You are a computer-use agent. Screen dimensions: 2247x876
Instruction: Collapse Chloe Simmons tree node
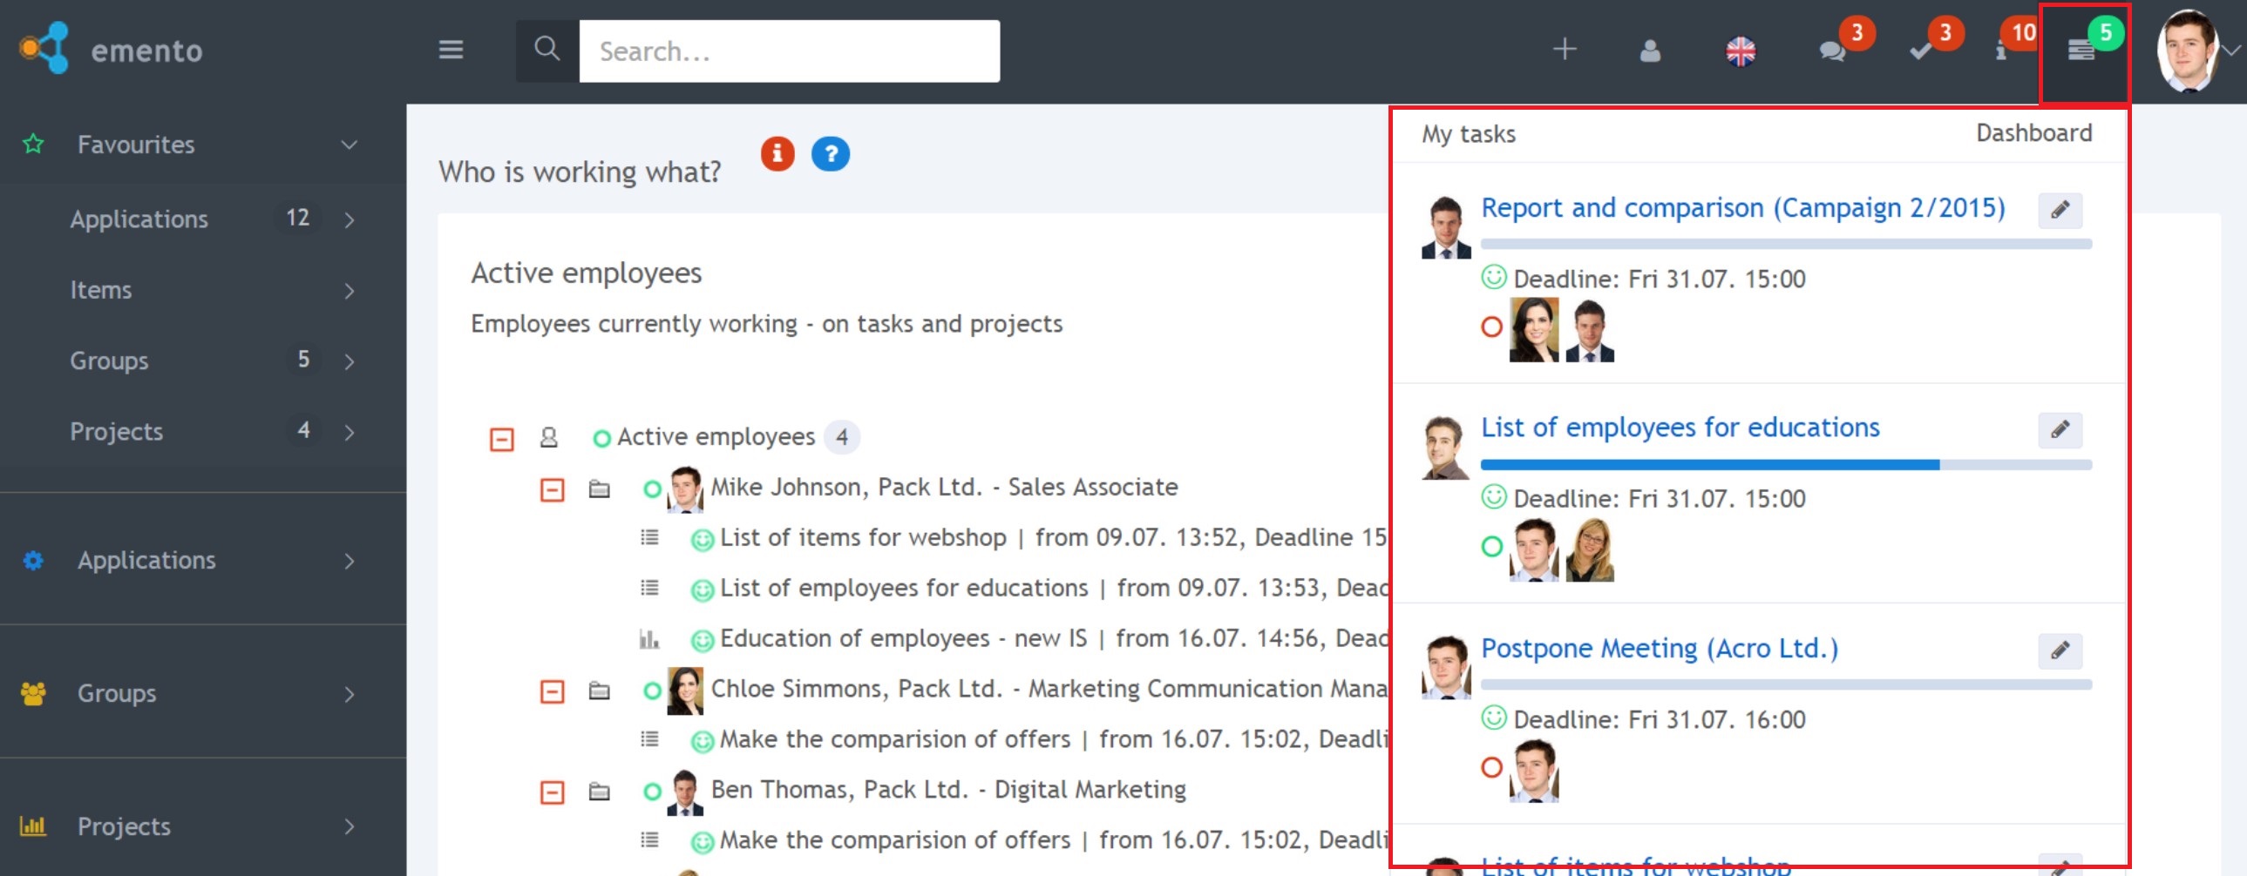click(552, 691)
